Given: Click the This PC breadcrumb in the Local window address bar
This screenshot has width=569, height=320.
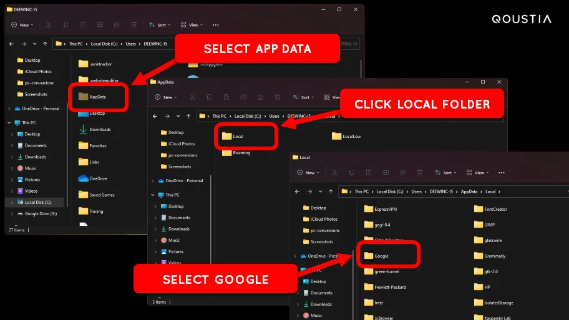Looking at the screenshot, I should (x=361, y=192).
